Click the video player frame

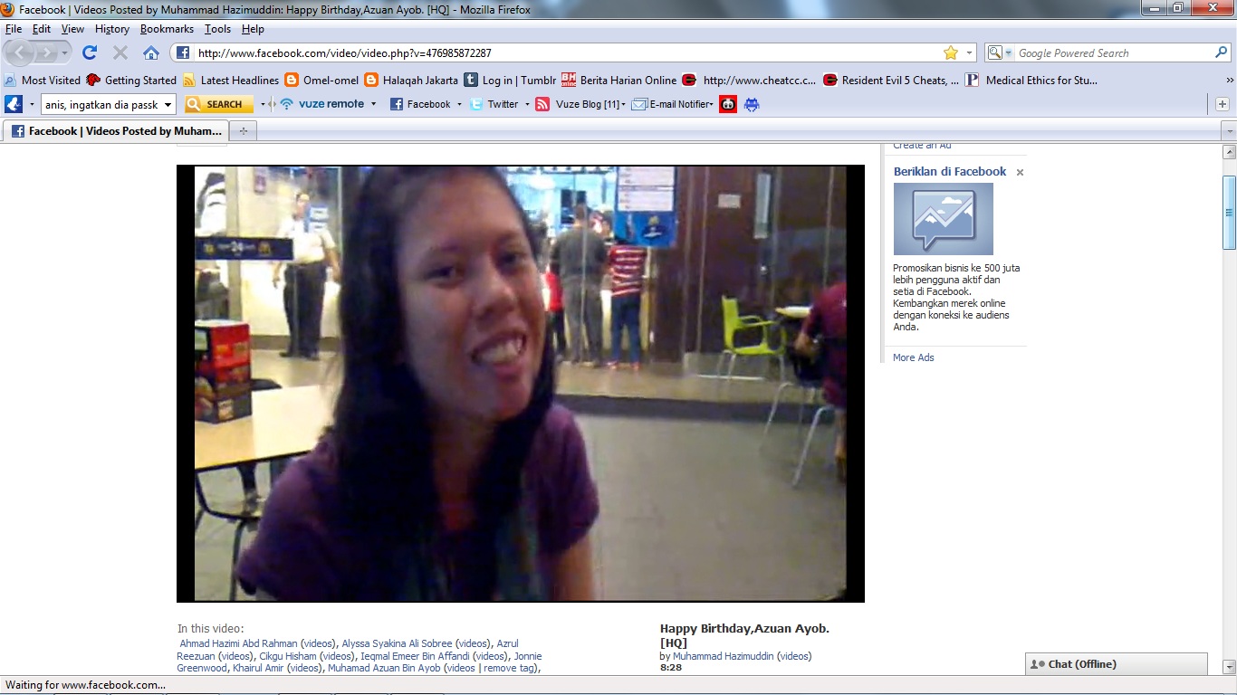pyautogui.click(x=521, y=384)
